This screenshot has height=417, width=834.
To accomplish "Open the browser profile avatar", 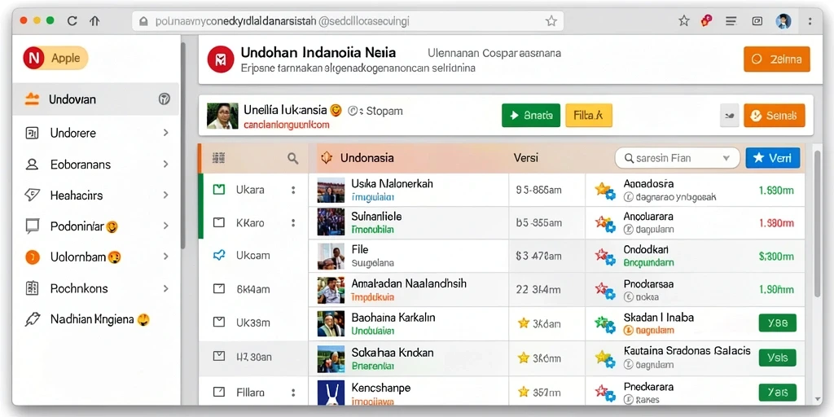I will 784,21.
